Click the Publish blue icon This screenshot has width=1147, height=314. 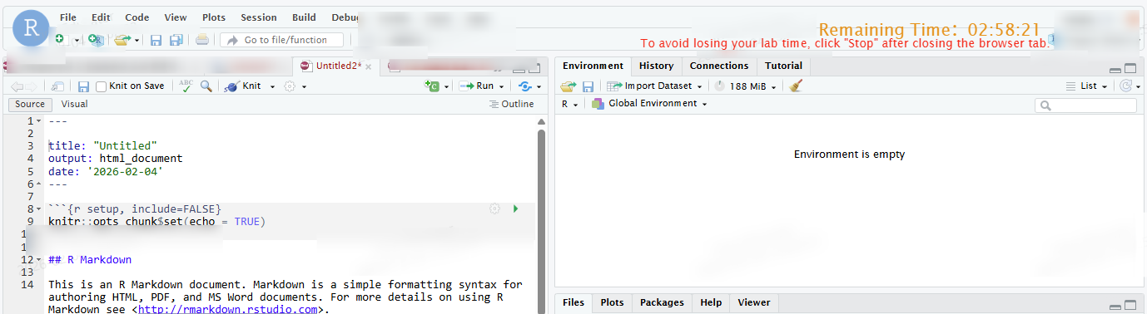(524, 86)
